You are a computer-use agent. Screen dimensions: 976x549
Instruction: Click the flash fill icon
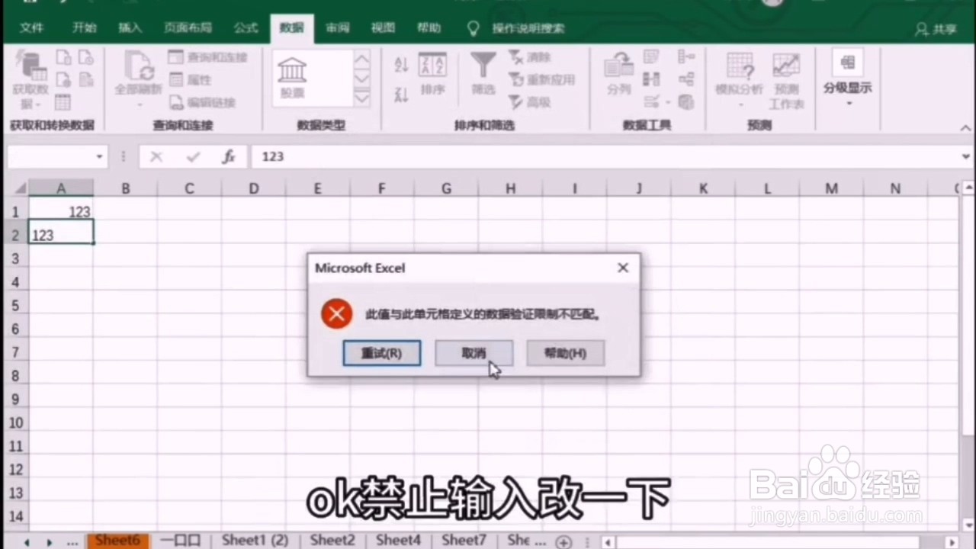pos(651,57)
